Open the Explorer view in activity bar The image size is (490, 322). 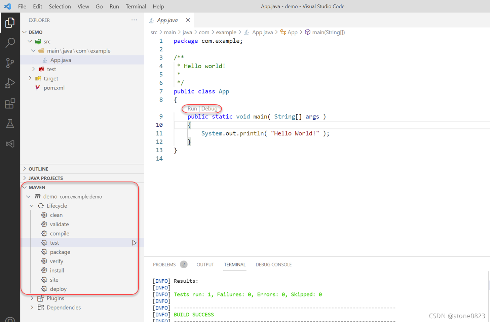tap(10, 23)
